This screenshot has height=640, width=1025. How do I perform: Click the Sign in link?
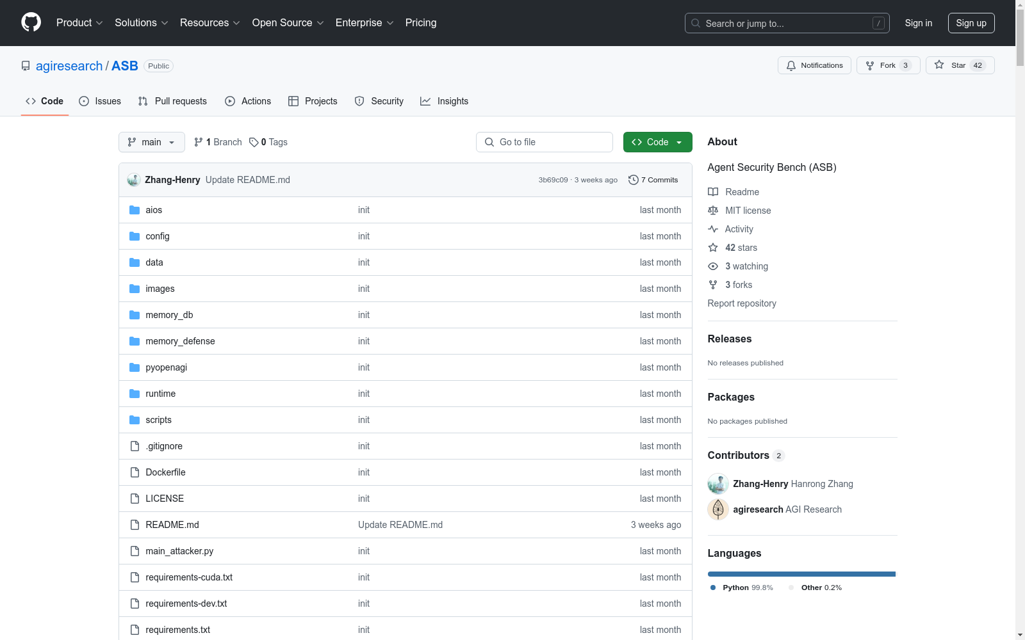[919, 23]
